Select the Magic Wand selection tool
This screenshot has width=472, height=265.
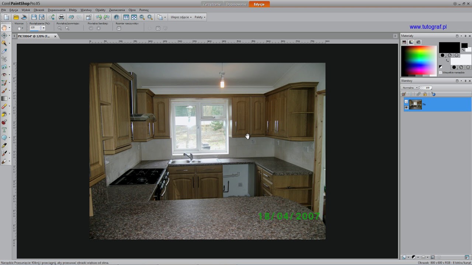pyautogui.click(x=4, y=43)
